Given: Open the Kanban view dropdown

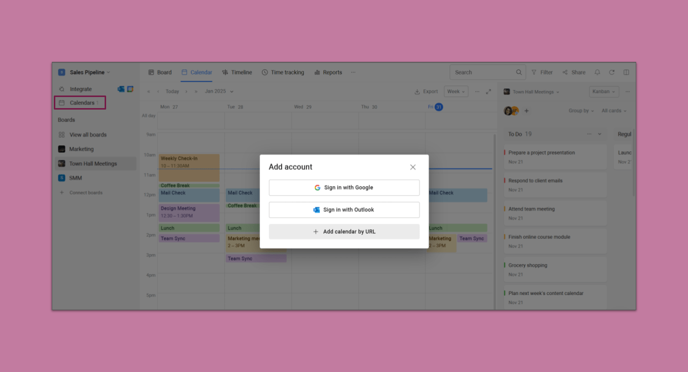Looking at the screenshot, I should click(604, 91).
